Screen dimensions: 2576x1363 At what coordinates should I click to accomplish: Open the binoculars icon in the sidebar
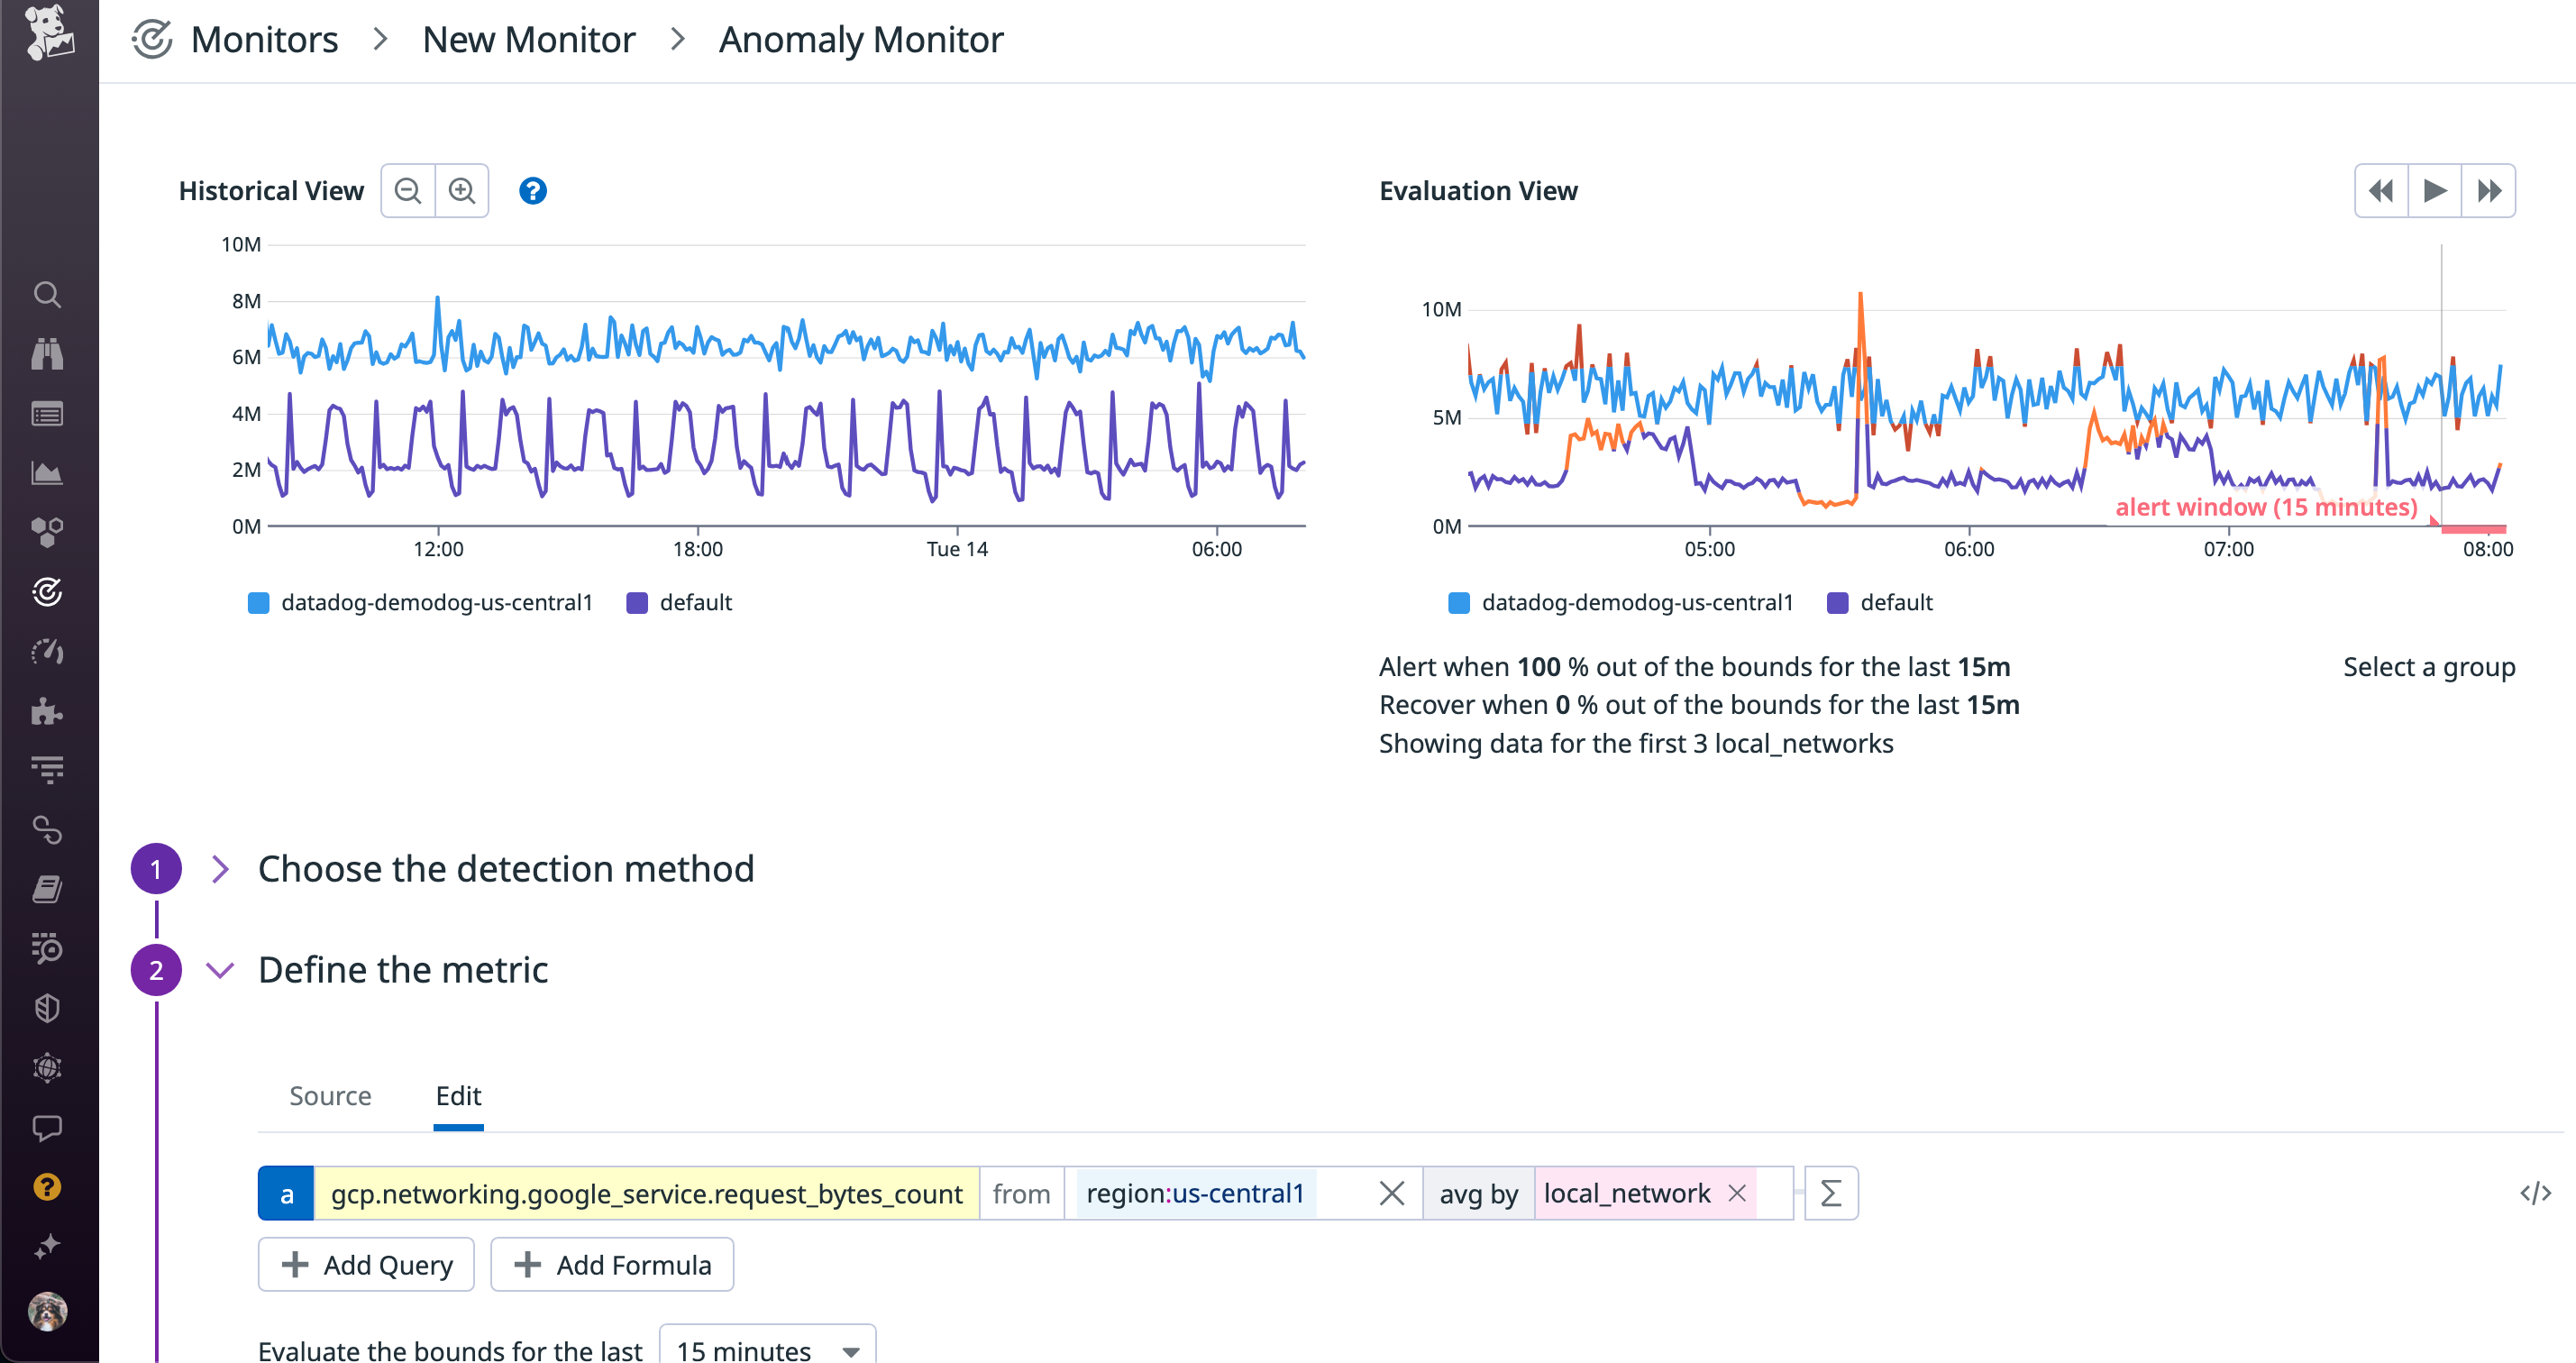pos(47,353)
